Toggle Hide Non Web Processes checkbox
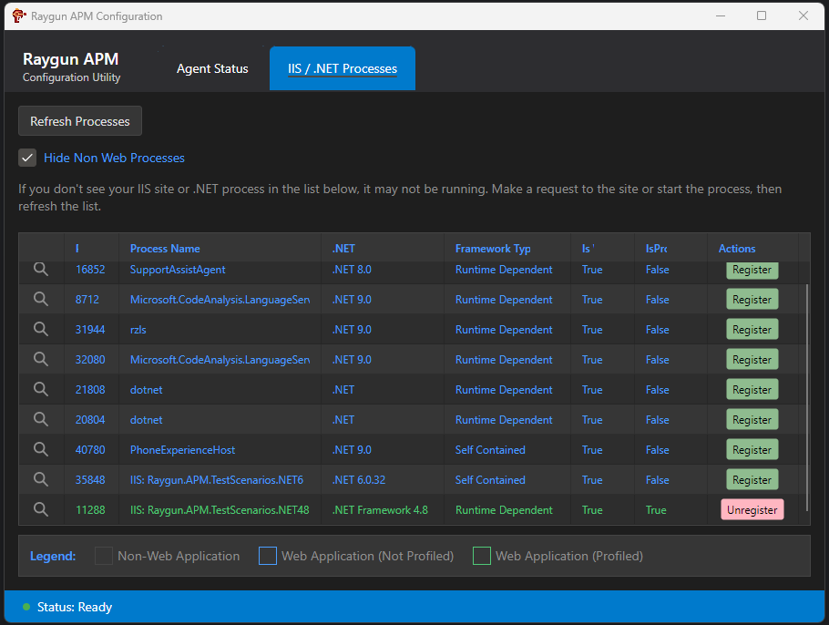Image resolution: width=829 pixels, height=625 pixels. pos(27,158)
